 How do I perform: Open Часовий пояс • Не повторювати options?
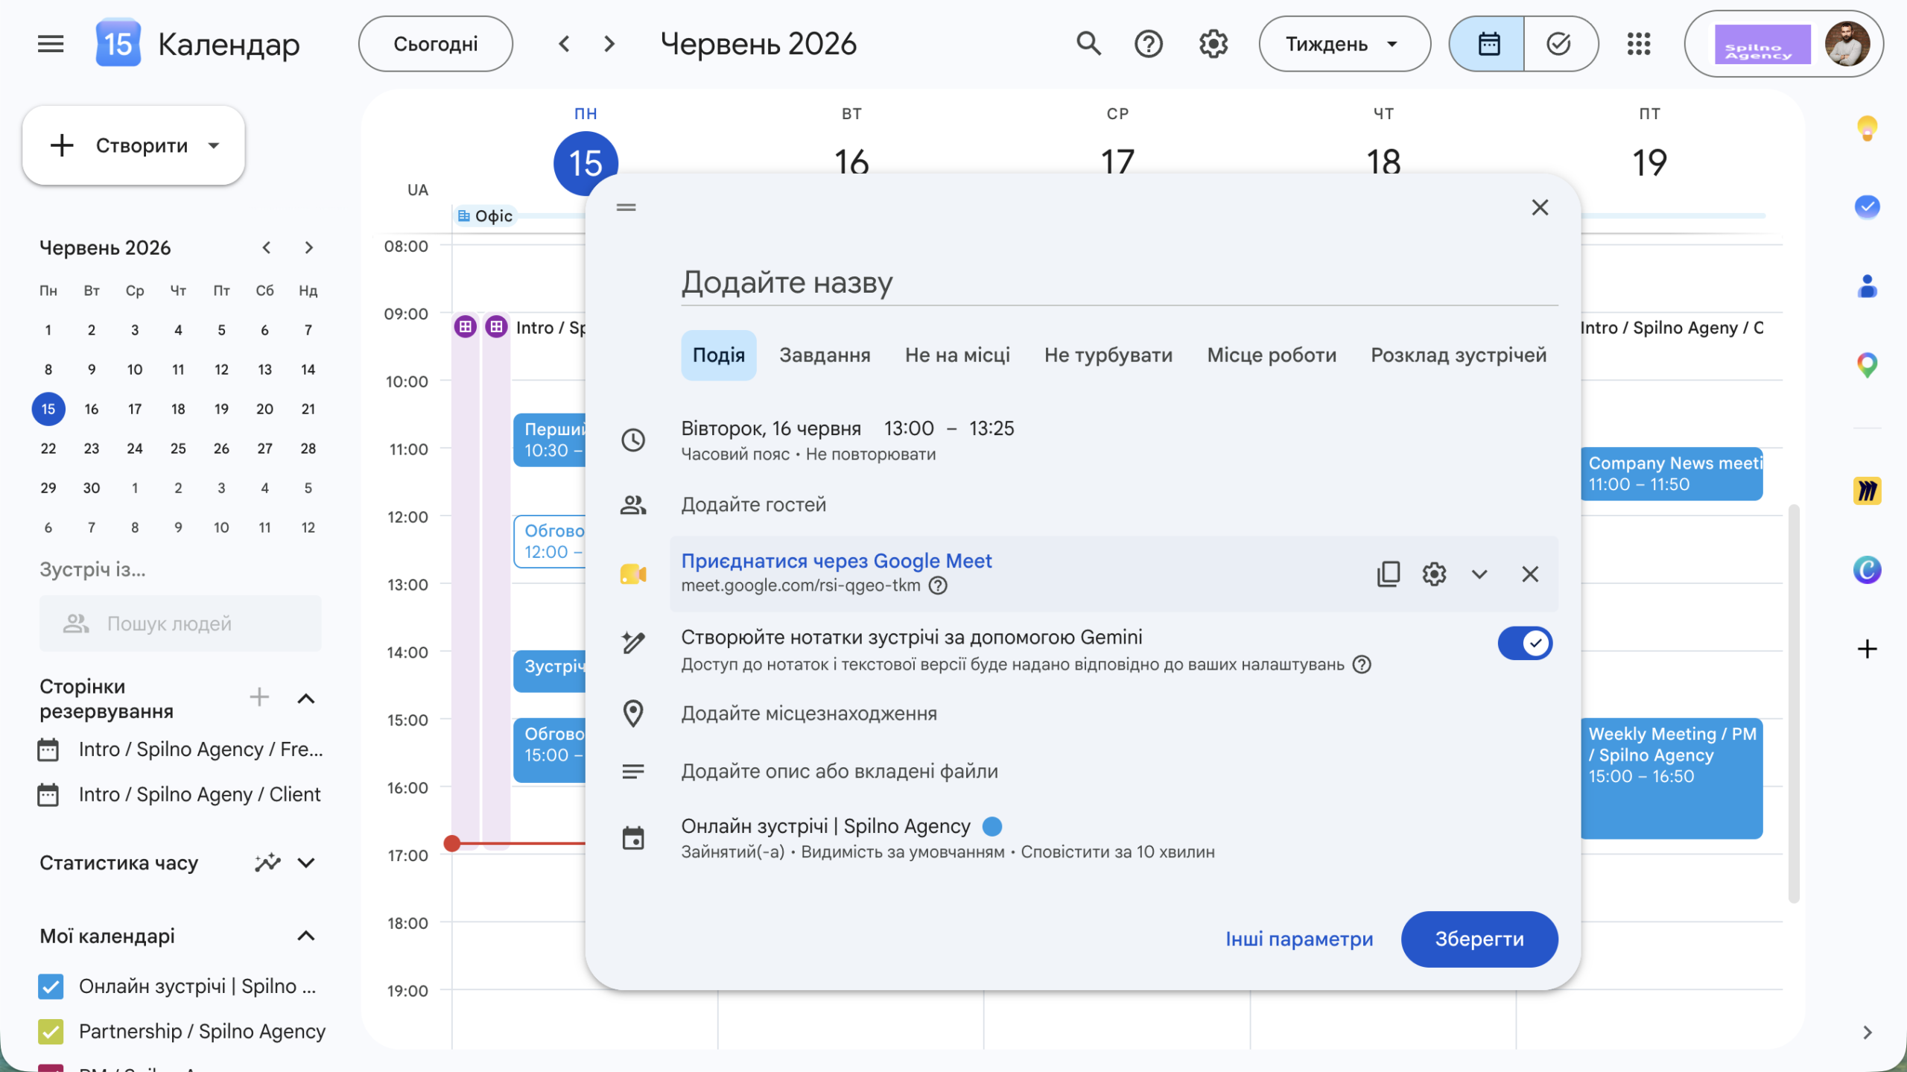pos(808,454)
